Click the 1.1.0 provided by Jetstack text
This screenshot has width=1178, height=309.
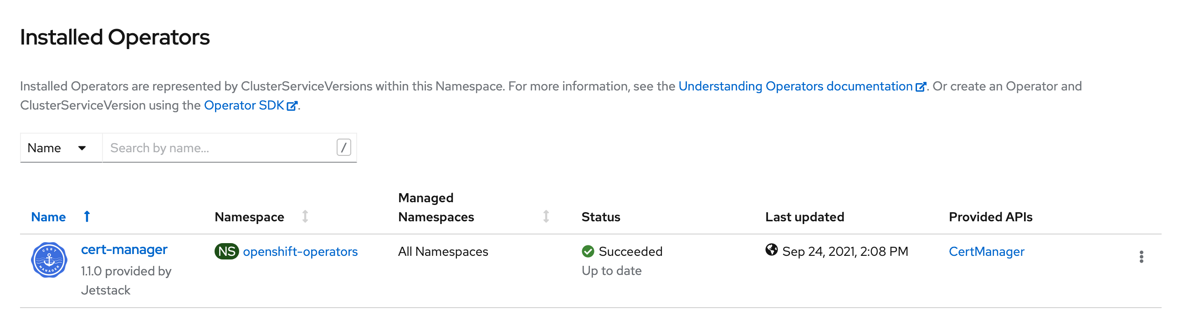click(126, 281)
